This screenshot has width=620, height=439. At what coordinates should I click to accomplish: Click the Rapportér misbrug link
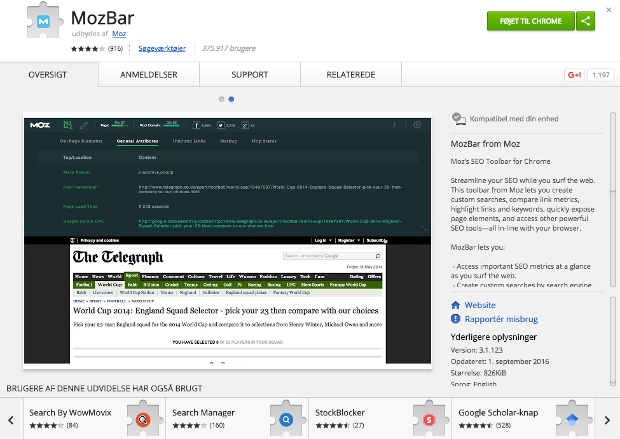(x=501, y=319)
